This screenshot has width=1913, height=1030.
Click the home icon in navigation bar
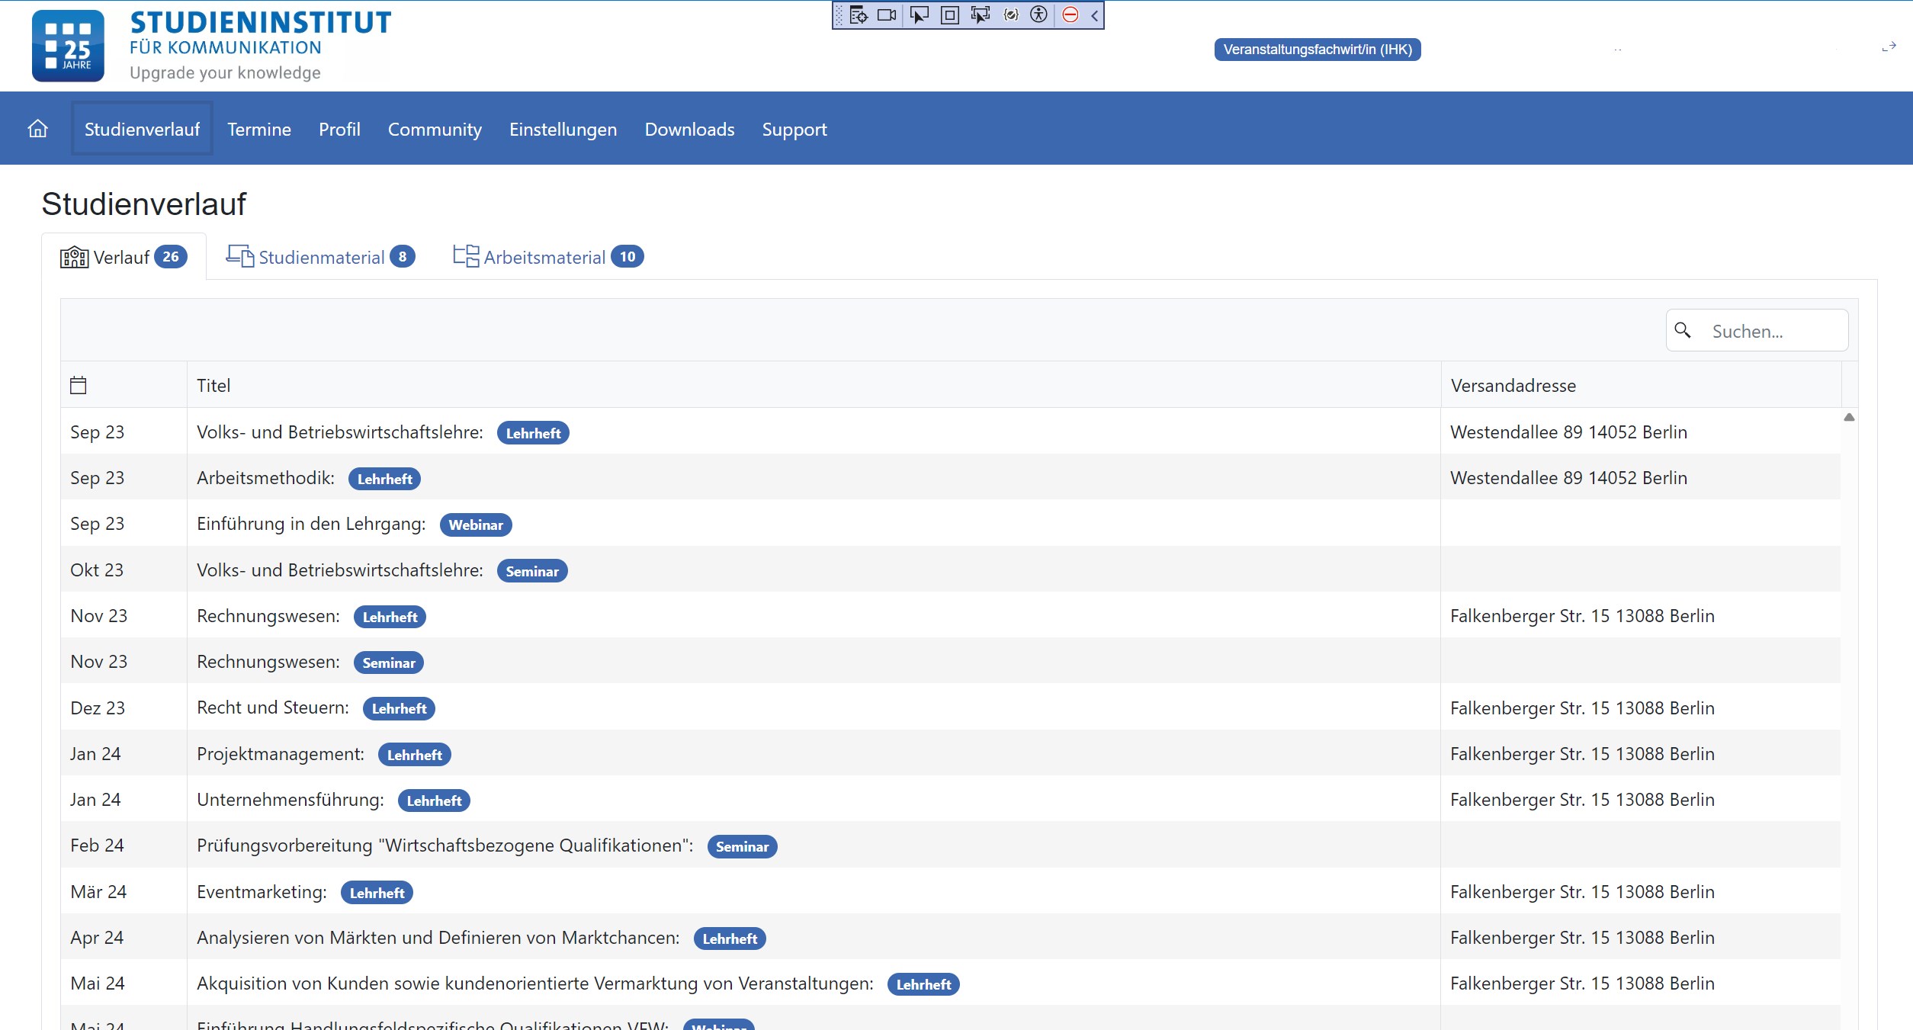(x=37, y=129)
